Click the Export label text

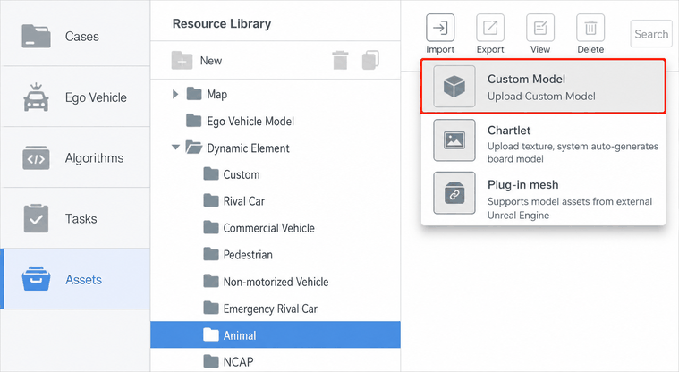click(x=490, y=49)
